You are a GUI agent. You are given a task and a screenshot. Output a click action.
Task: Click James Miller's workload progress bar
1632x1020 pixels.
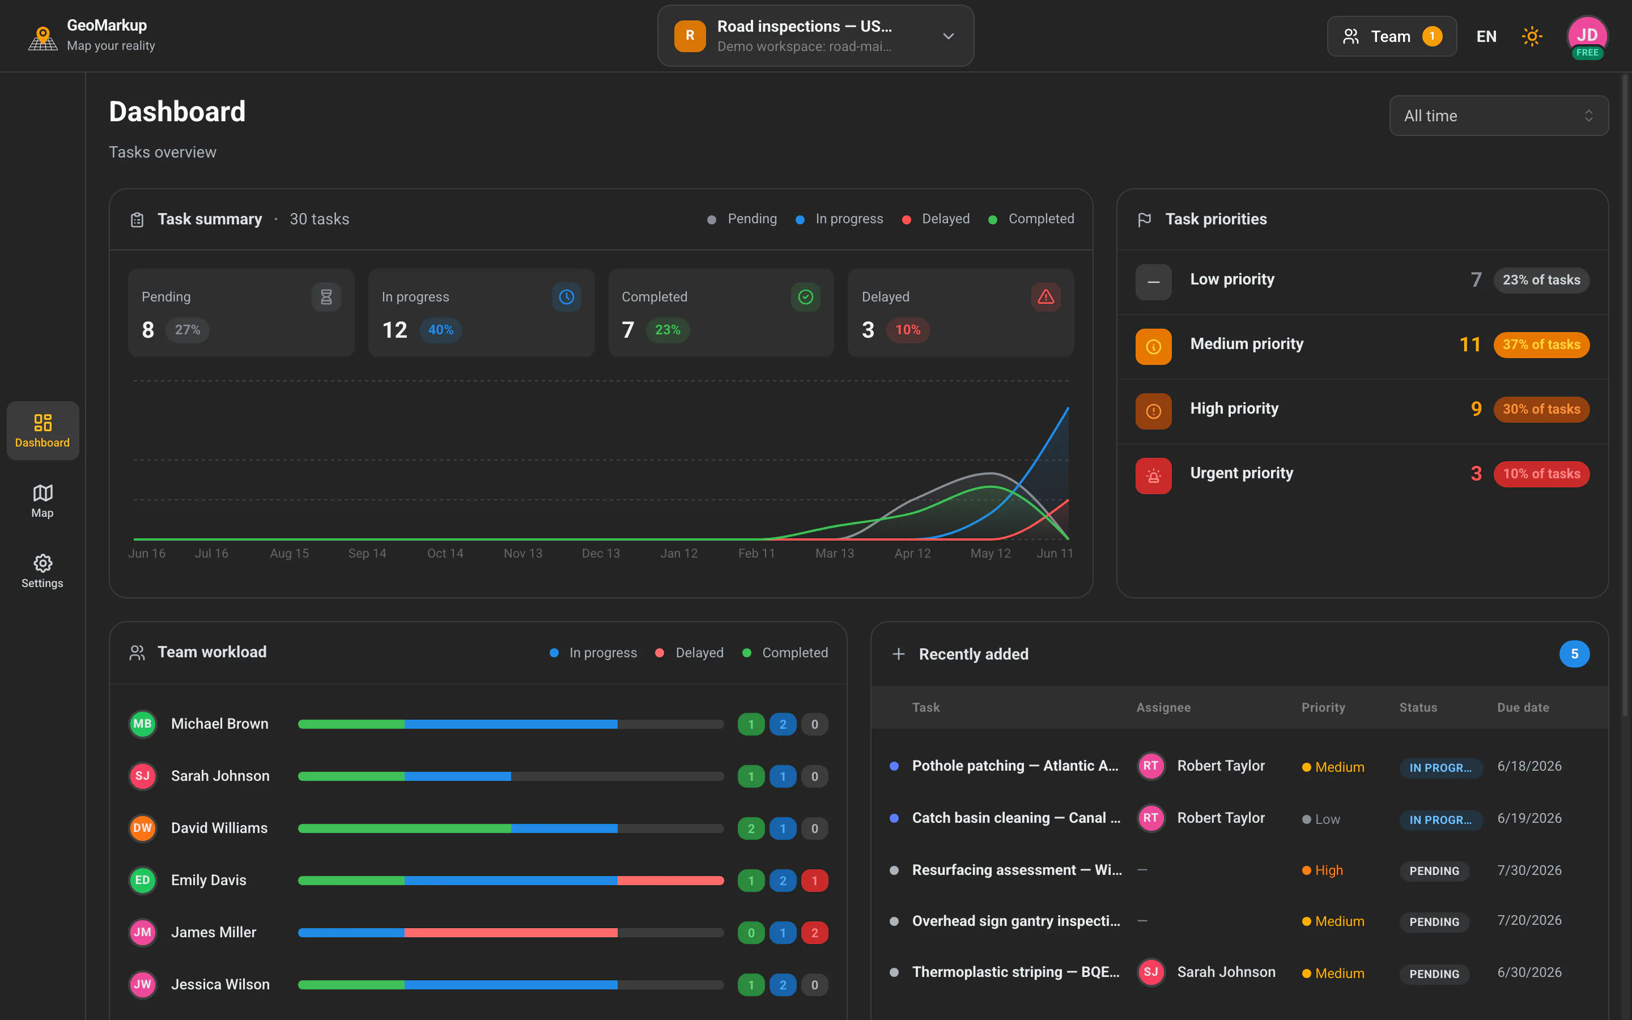pos(511,933)
